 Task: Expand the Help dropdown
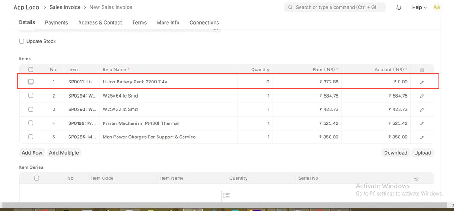419,8
